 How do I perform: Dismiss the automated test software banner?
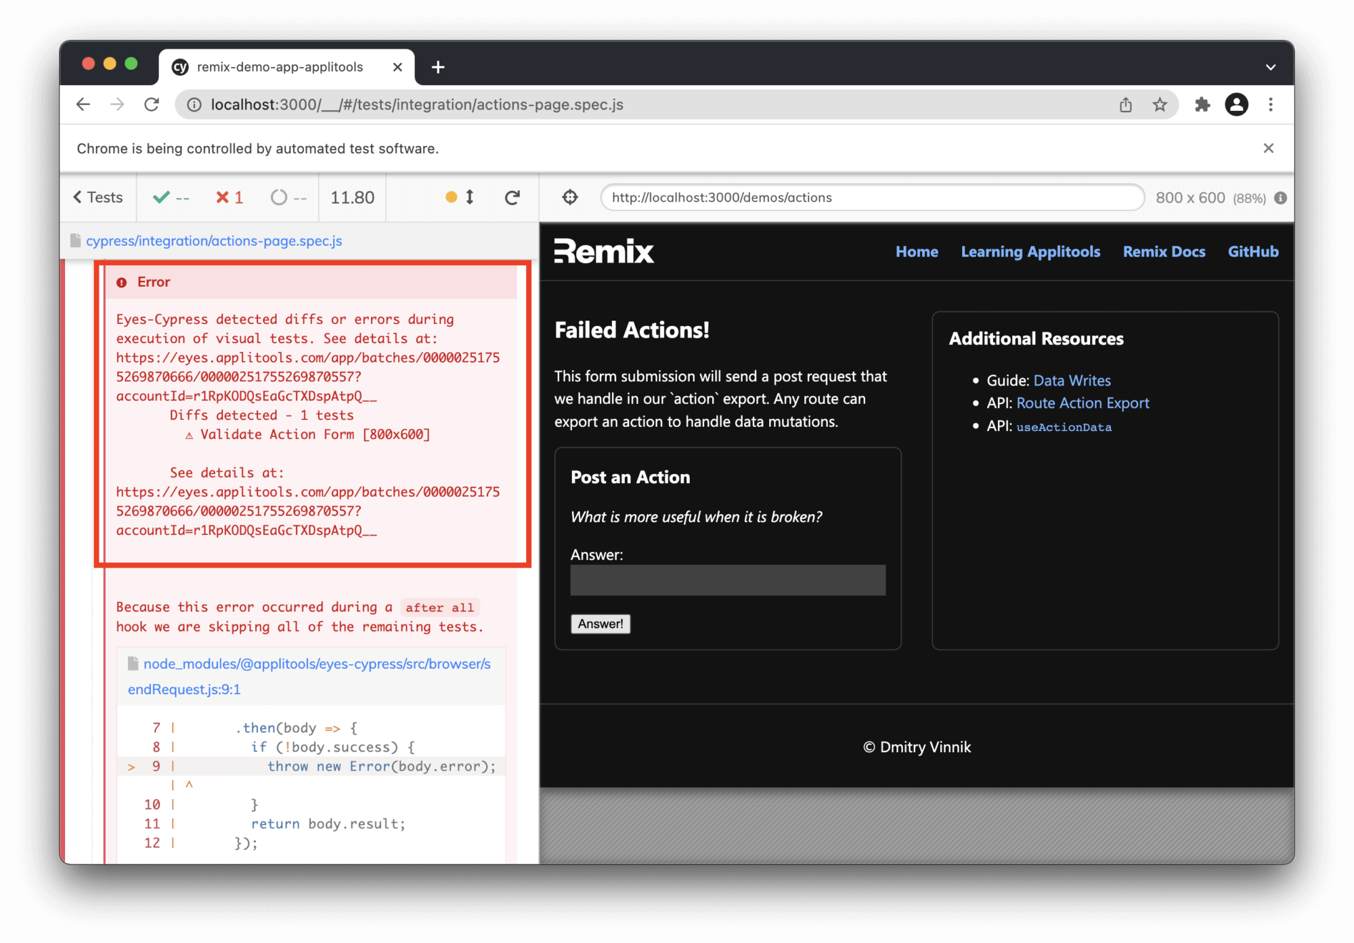(1268, 148)
